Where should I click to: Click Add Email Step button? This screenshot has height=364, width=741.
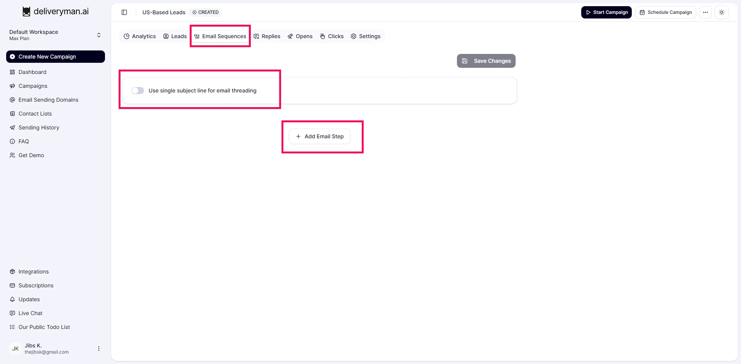(320, 136)
